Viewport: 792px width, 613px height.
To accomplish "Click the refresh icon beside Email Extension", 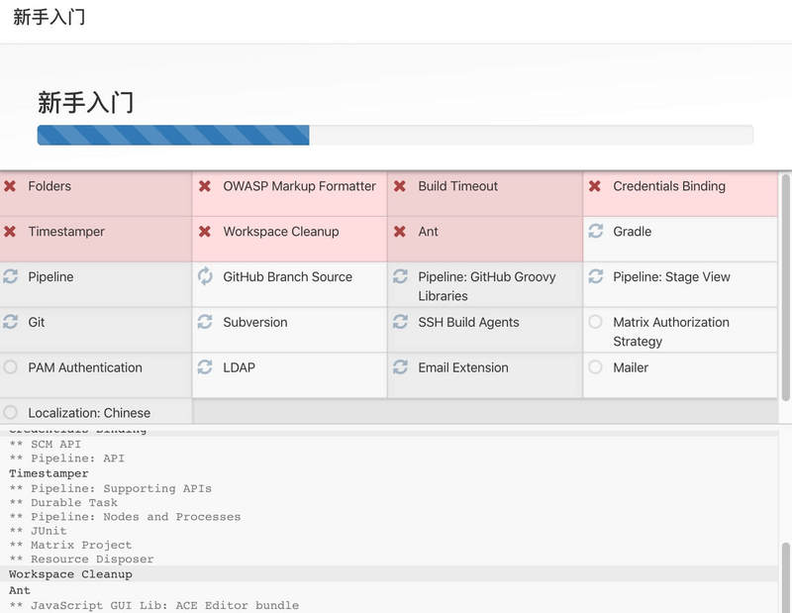I will (400, 366).
